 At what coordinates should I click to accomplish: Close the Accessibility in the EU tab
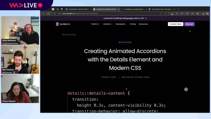click(91, 9)
